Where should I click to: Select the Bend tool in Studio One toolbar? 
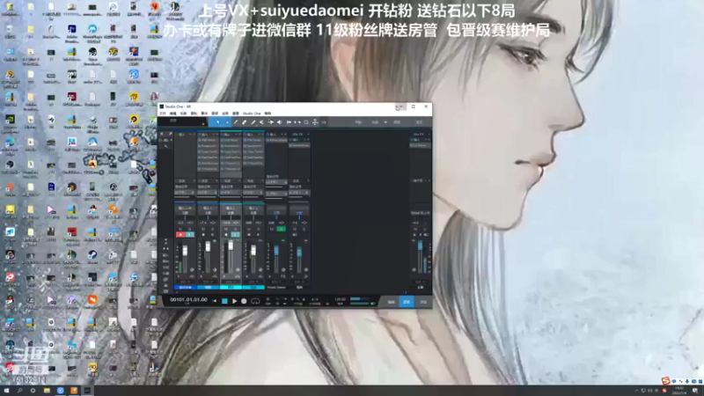(271, 121)
